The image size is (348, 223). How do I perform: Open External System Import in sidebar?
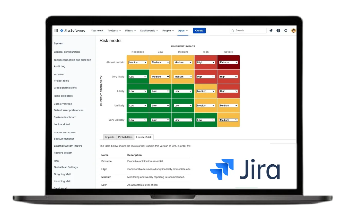coord(68,146)
